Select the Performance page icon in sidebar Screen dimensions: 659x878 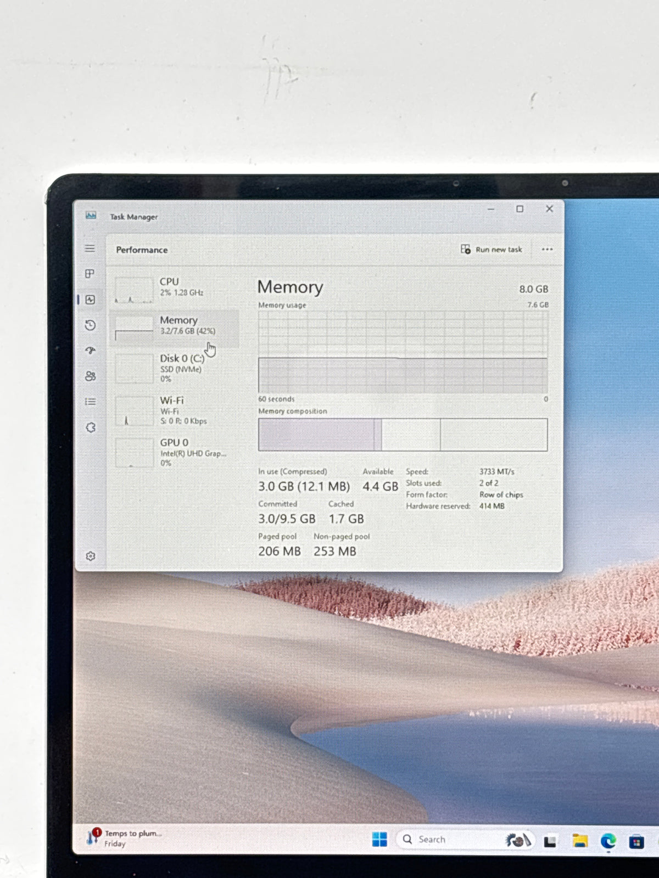coord(90,300)
